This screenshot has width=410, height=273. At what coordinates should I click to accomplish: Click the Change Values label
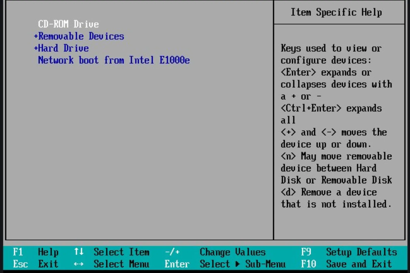tap(233, 252)
